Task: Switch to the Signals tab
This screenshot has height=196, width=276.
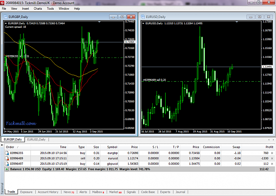Action: click(x=131, y=192)
